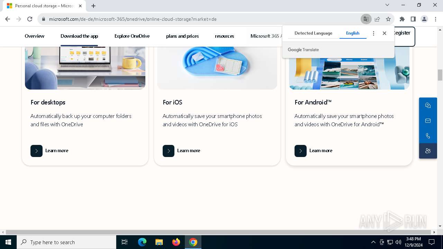
Task: Open translate options three-dot menu
Action: (373, 33)
